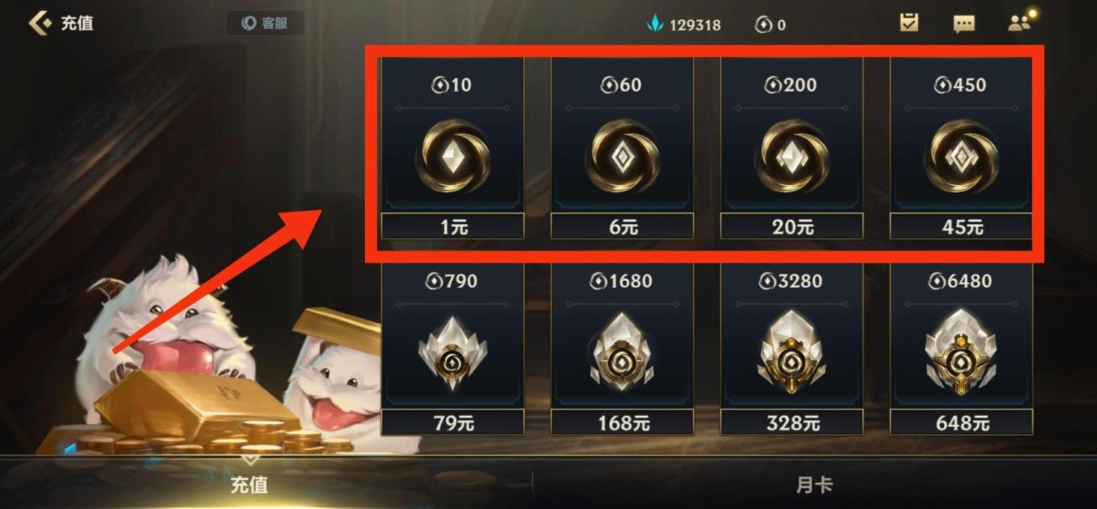
Task: Select the 790 crystal pack thumbnail
Action: coord(452,353)
